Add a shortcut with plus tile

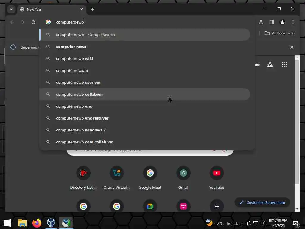[217, 206]
